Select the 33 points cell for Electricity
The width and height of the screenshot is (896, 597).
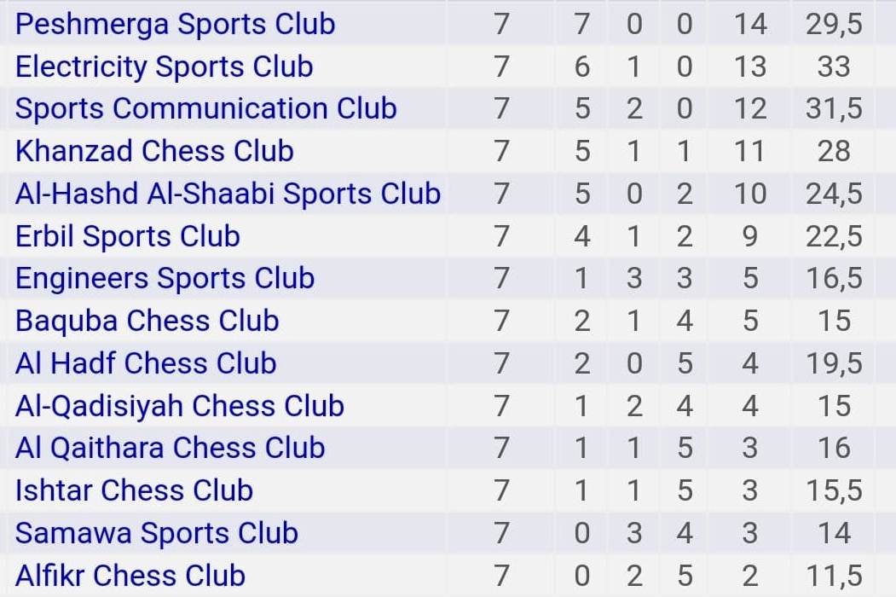[834, 67]
